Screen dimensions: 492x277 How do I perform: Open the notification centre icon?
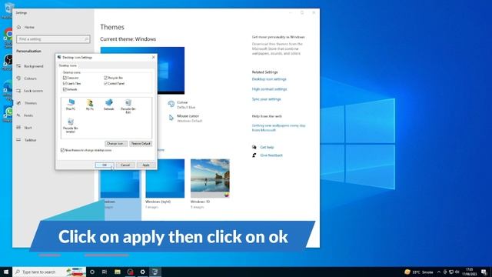point(484,272)
